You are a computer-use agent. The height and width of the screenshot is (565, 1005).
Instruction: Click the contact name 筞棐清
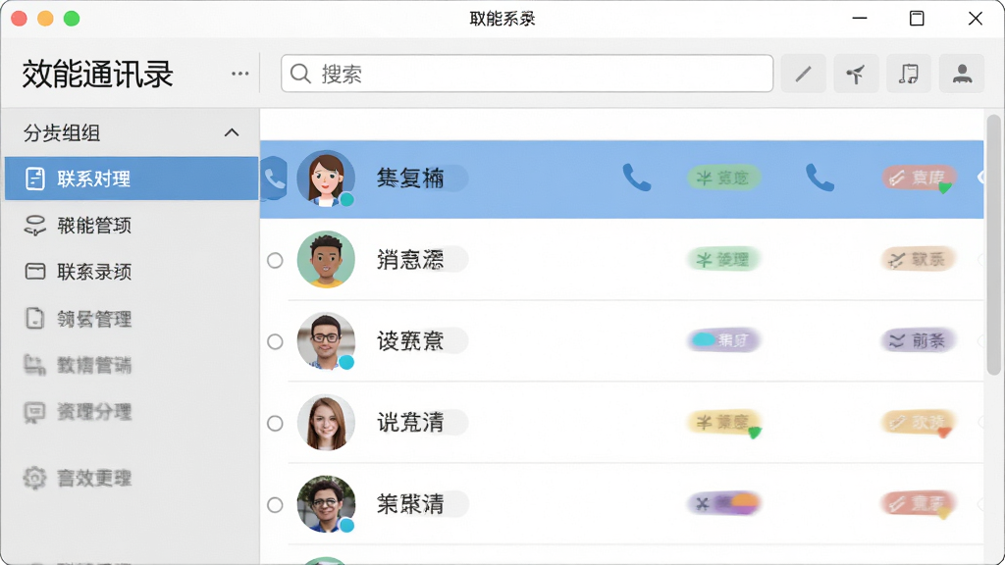[x=410, y=504]
